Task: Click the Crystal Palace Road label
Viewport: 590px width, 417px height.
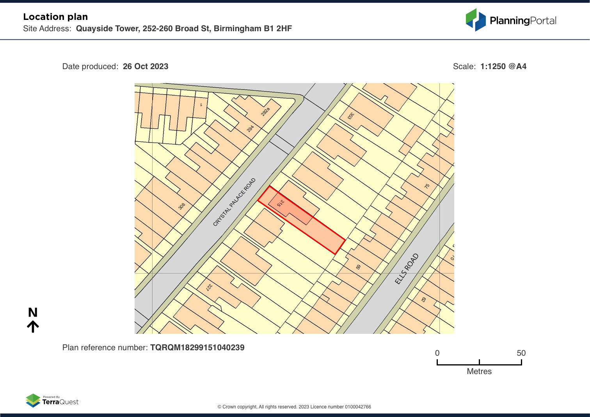Action: click(234, 202)
